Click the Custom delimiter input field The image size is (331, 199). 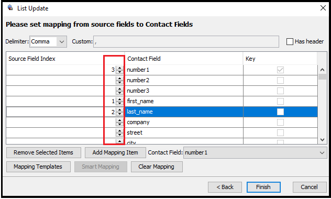tap(186, 41)
